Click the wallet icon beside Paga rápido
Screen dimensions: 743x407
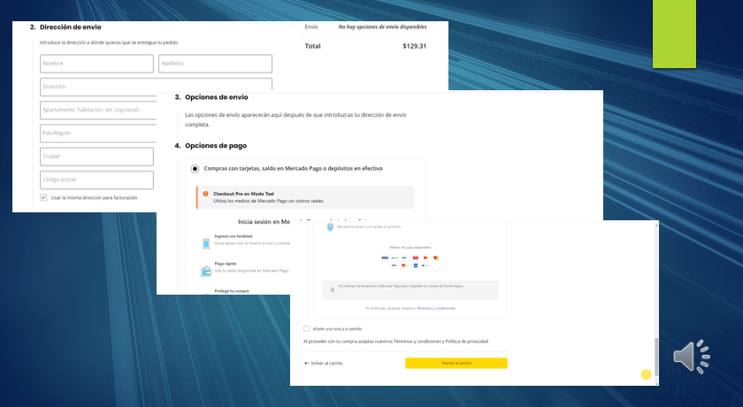205,272
